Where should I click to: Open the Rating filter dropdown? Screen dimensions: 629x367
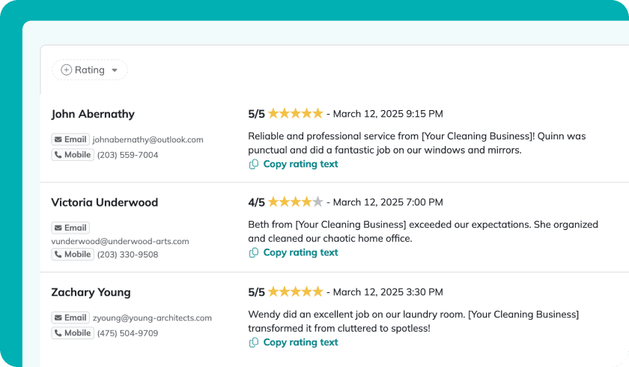(x=89, y=70)
